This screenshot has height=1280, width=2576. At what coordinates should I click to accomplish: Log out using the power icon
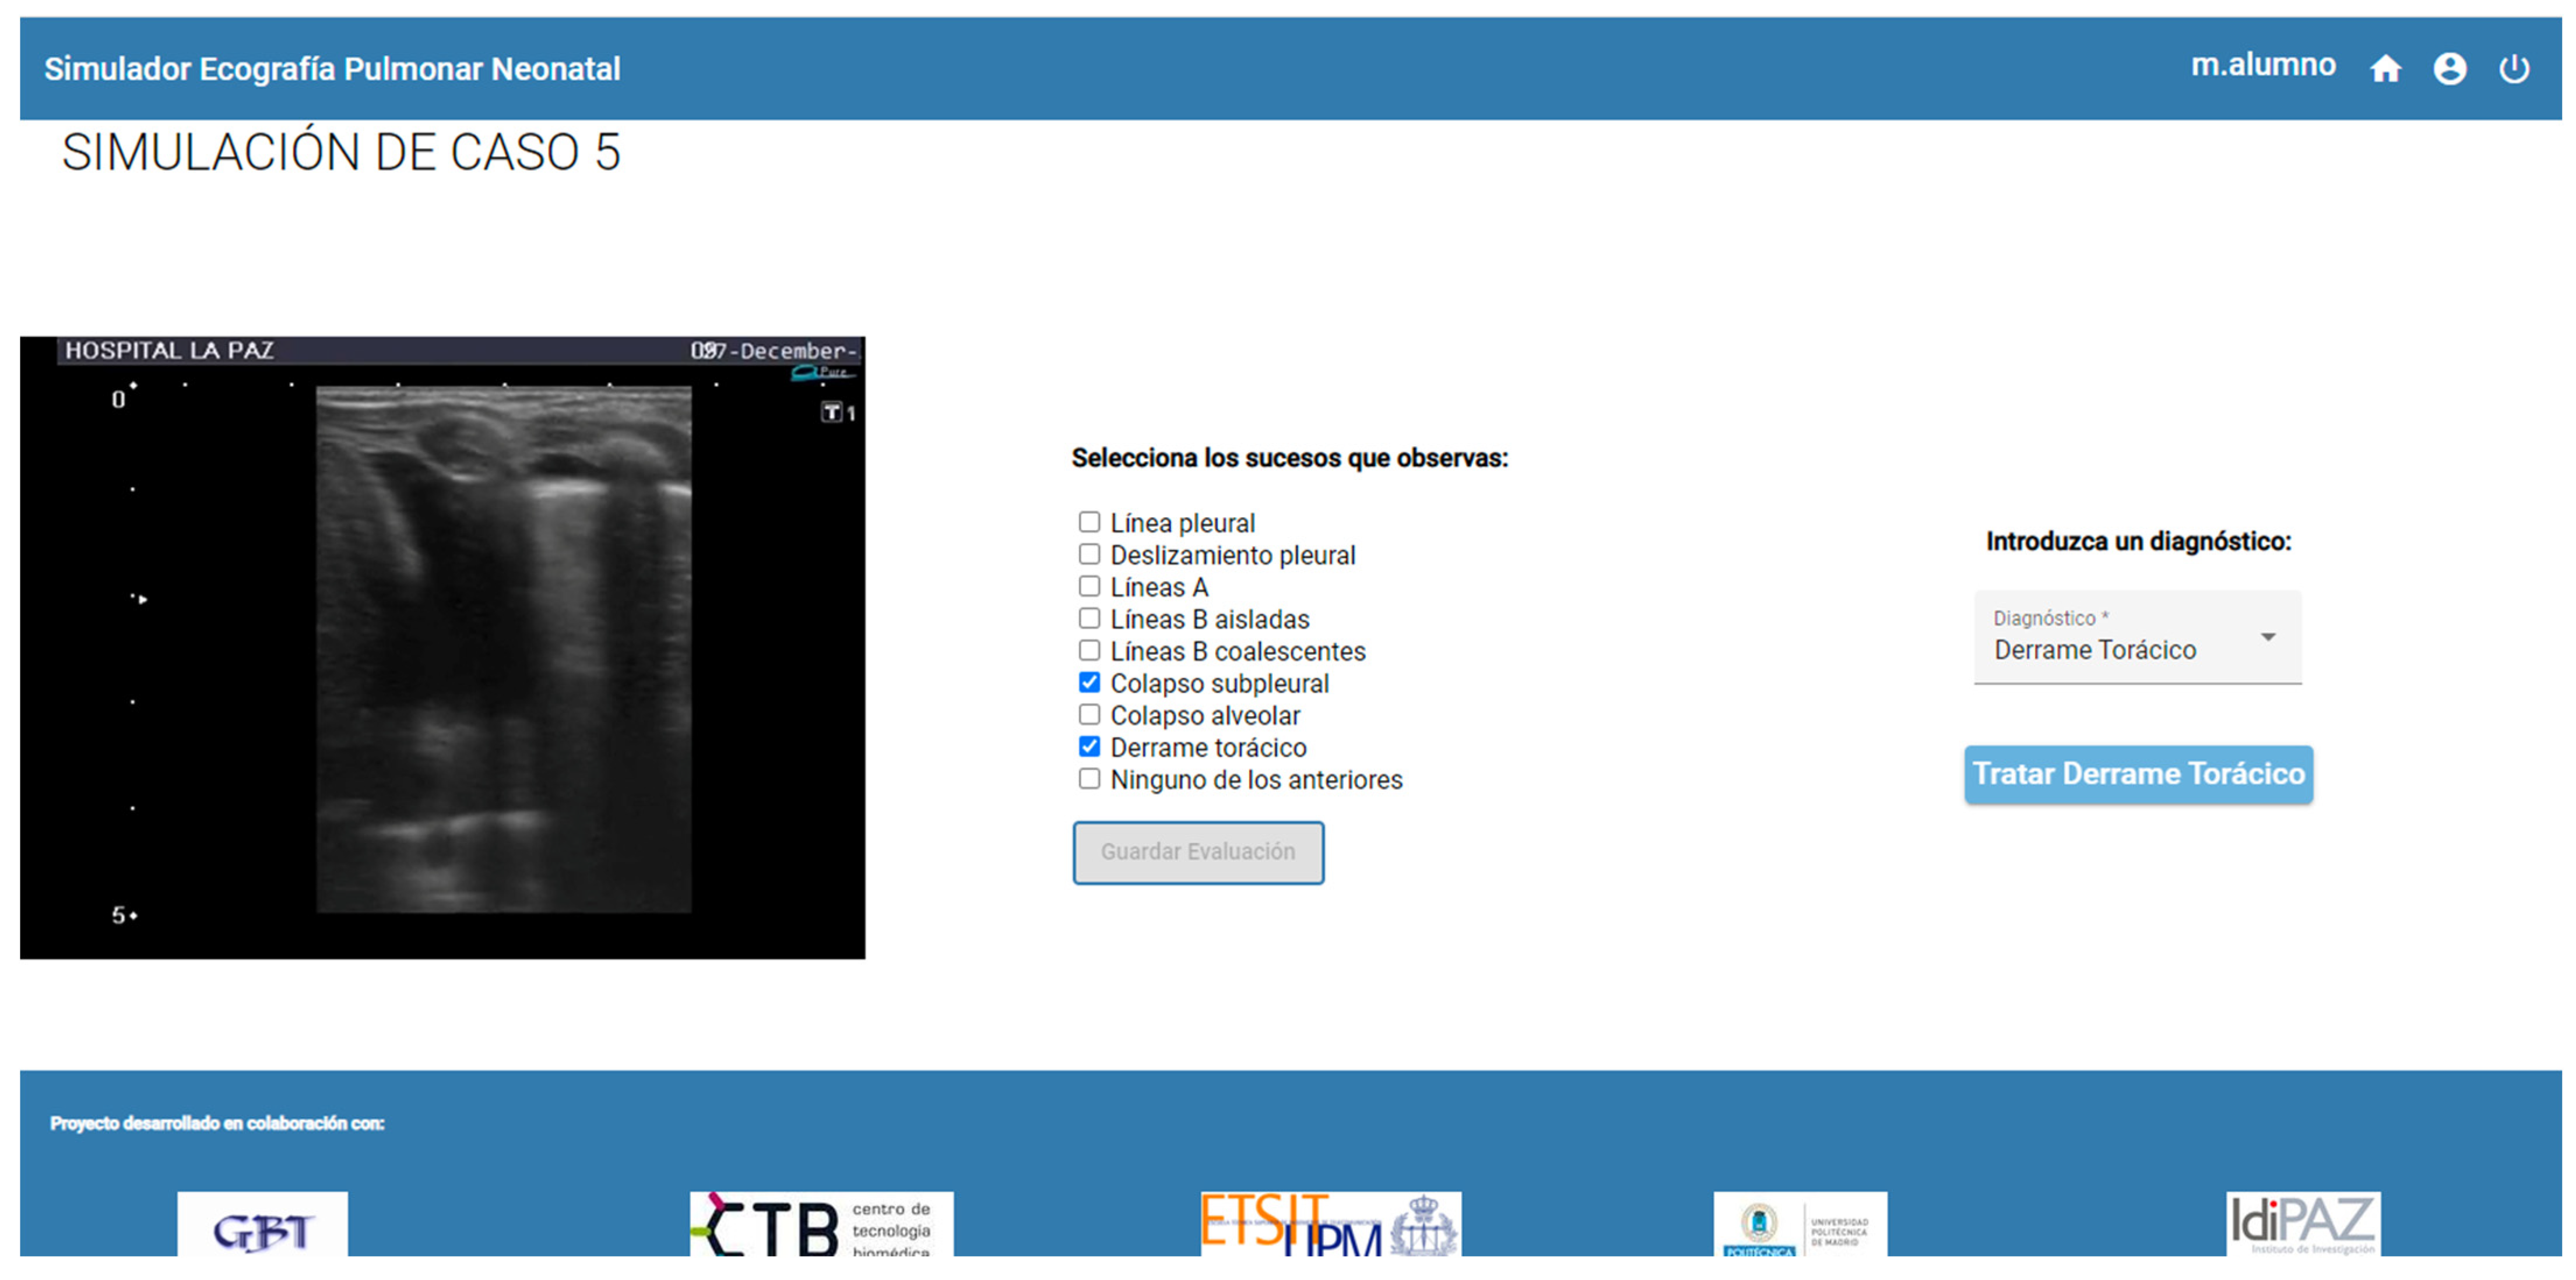[x=2514, y=69]
